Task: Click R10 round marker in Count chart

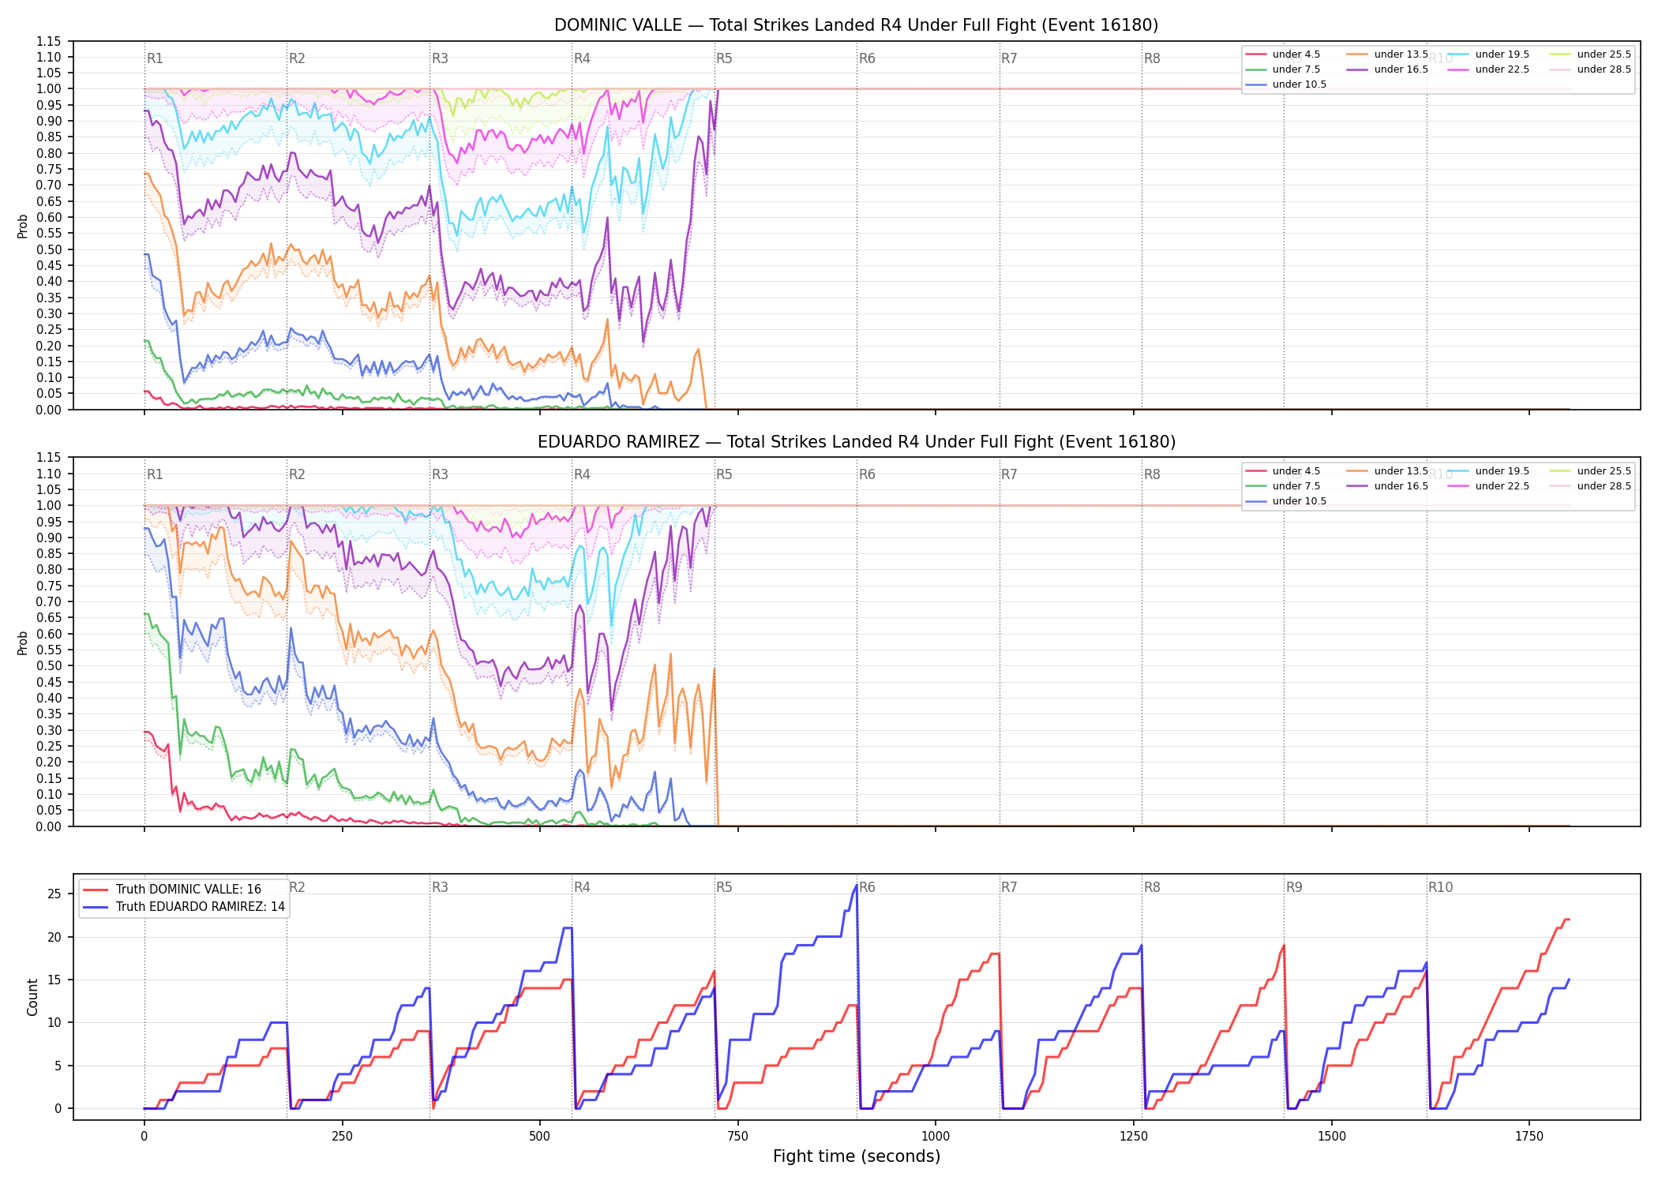Action: point(1440,887)
